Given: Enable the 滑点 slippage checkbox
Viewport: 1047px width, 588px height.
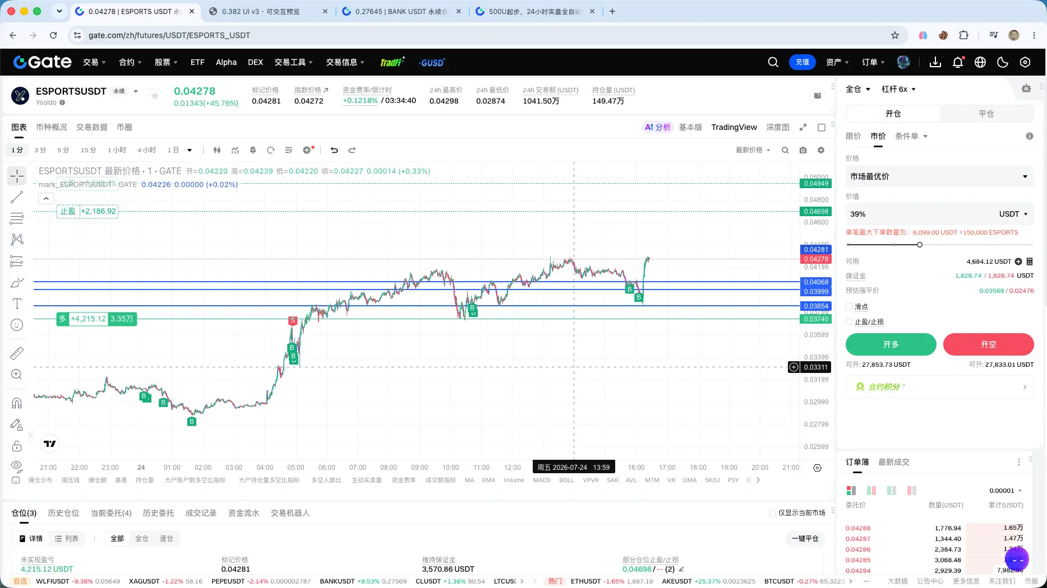Looking at the screenshot, I should tap(849, 306).
